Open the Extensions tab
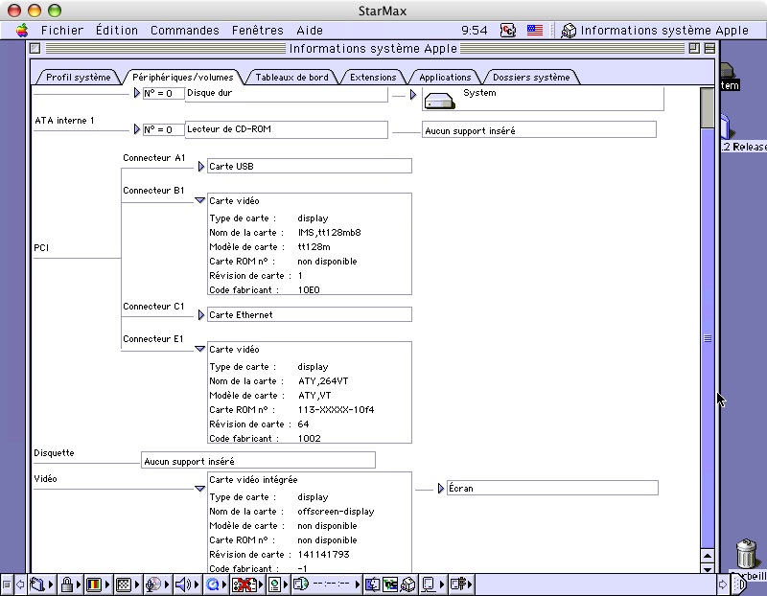The height and width of the screenshot is (596, 767). coord(373,78)
